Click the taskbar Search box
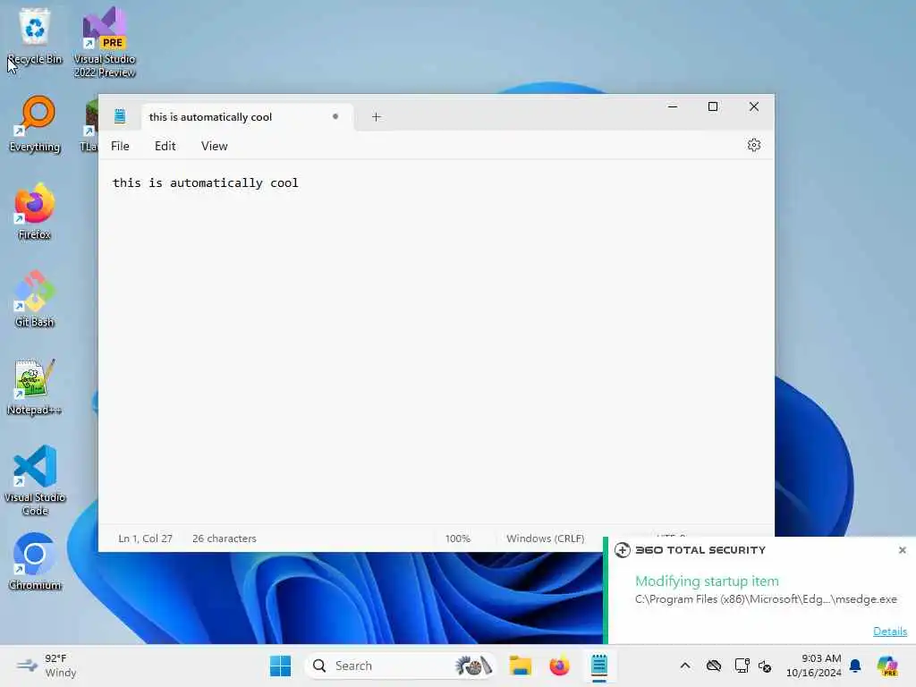This screenshot has width=916, height=687. pyautogui.click(x=402, y=666)
